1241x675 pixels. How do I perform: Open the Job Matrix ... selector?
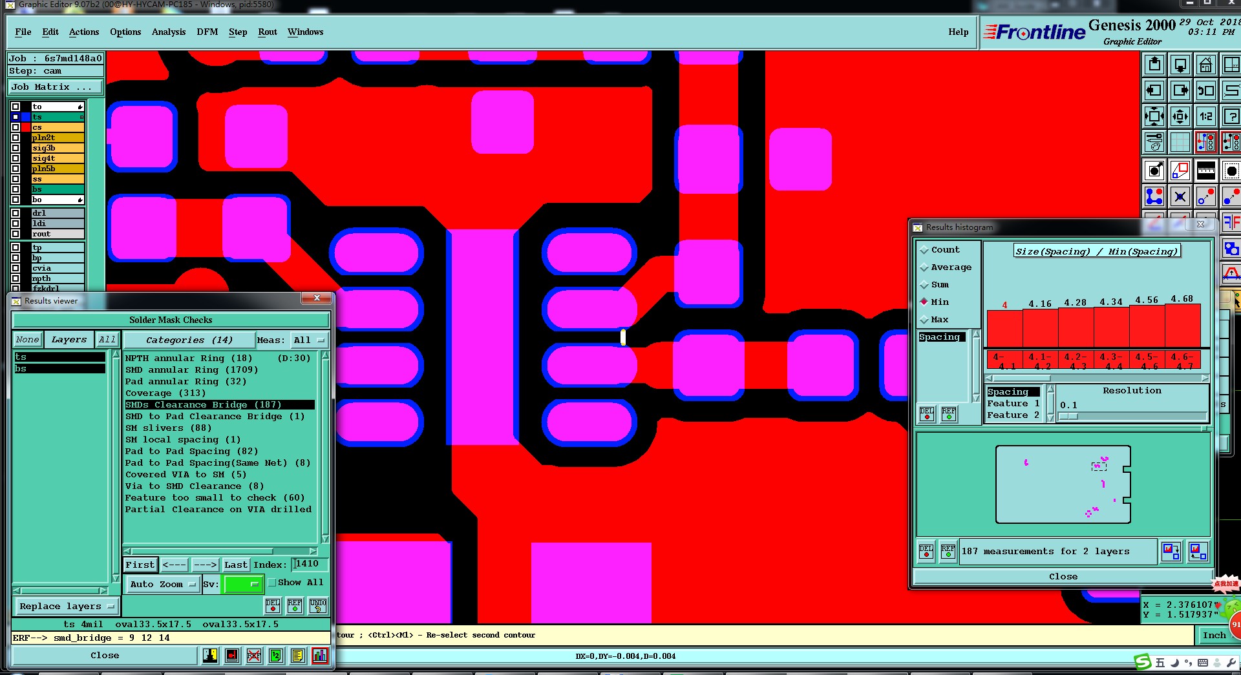click(56, 87)
